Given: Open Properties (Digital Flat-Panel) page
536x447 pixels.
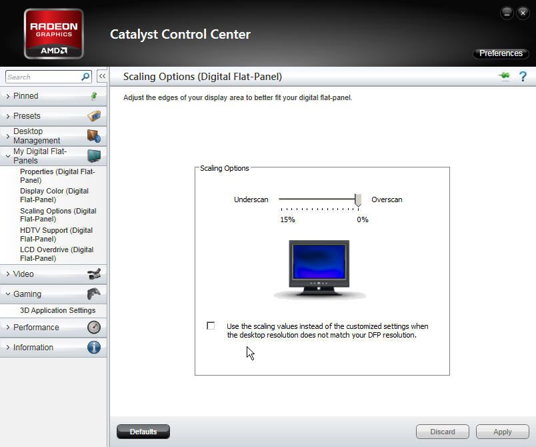Looking at the screenshot, I should 57,175.
